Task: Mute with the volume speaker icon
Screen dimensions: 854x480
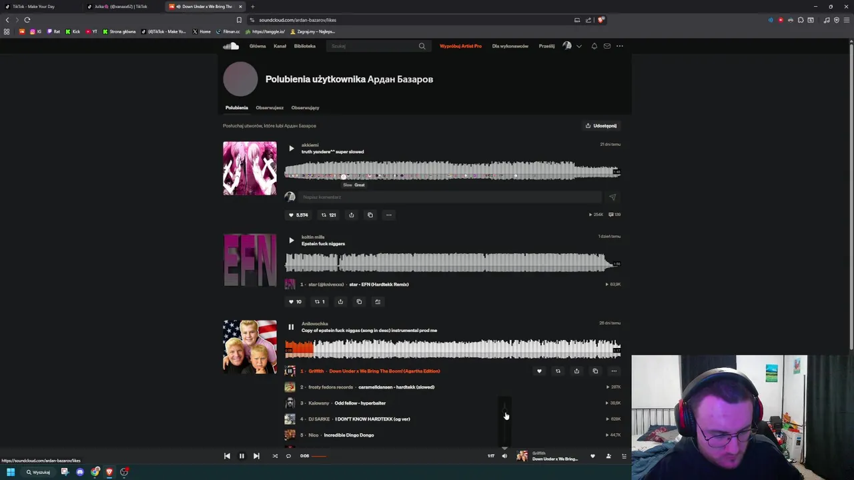Action: coord(504,456)
